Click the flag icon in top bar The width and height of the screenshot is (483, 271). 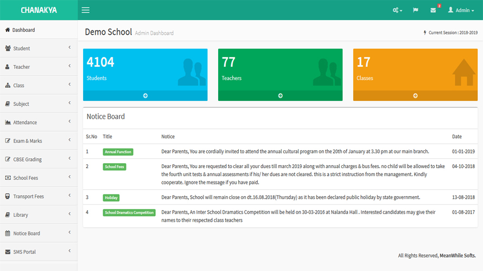click(416, 10)
